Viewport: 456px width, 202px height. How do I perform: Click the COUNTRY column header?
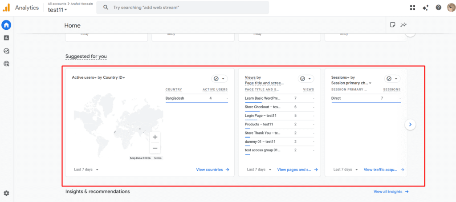[174, 89]
